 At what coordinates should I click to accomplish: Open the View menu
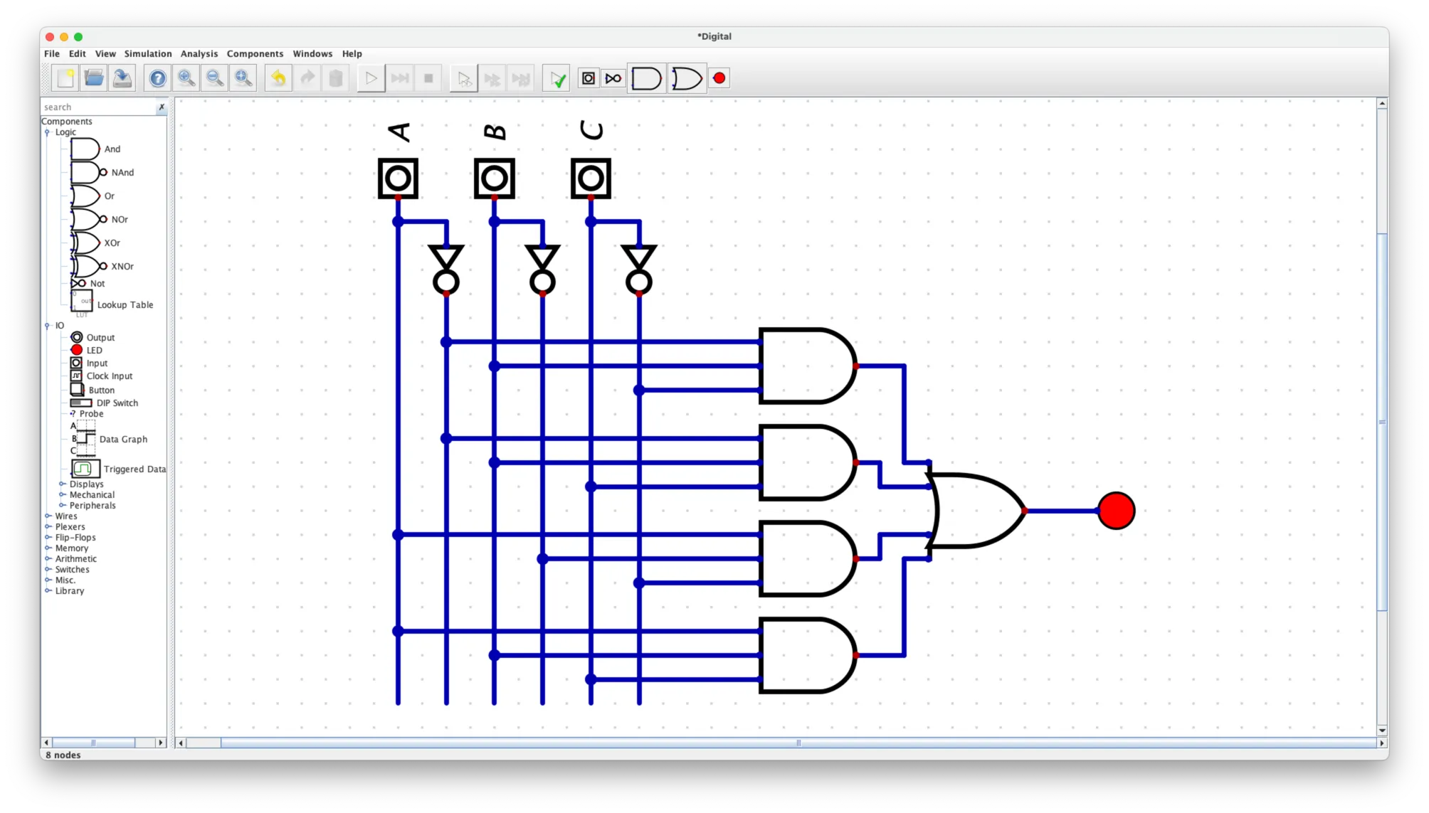point(105,54)
